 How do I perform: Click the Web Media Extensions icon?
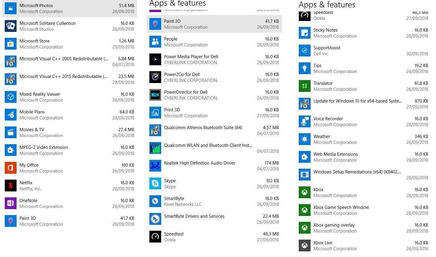[x=305, y=157]
